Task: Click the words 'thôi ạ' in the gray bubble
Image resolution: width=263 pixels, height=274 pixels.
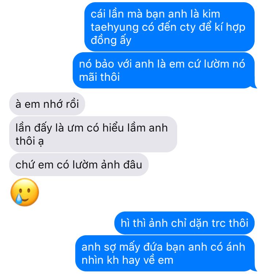Action: pos(30,141)
